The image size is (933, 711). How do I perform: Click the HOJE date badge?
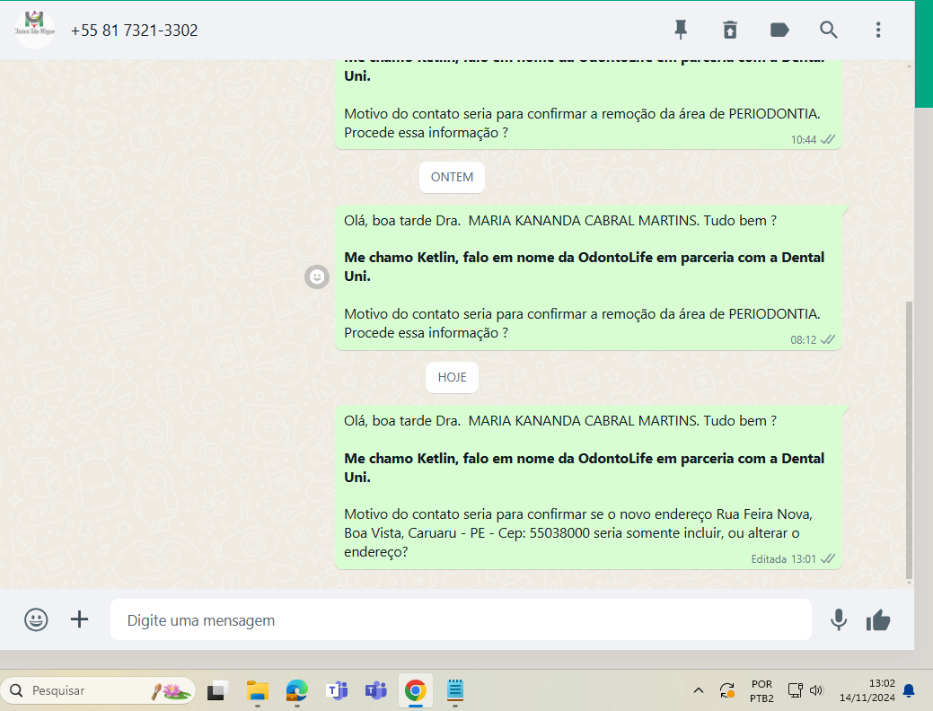click(x=452, y=377)
